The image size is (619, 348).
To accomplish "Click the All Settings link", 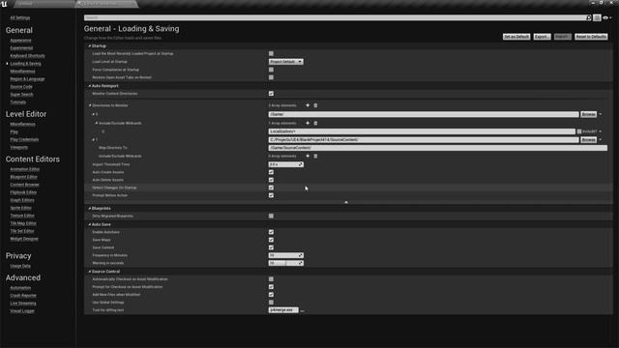I will [x=19, y=17].
